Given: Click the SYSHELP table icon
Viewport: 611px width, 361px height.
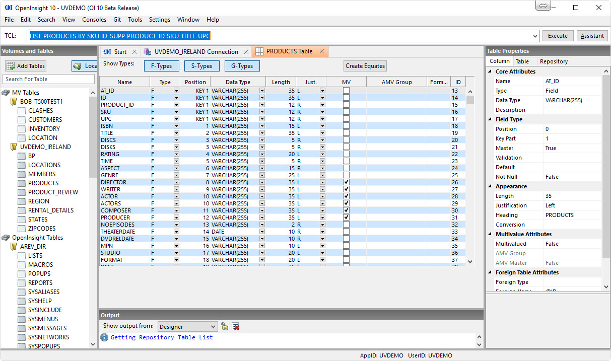Looking at the screenshot, I should click(x=22, y=301).
